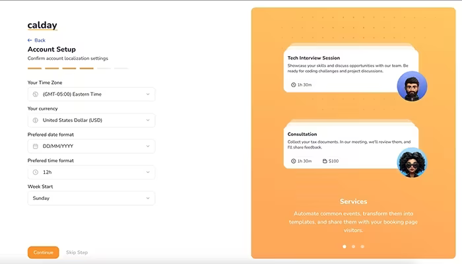462x264 pixels.
Task: Click the $100 price icon on Consultation card
Action: pyautogui.click(x=325, y=161)
